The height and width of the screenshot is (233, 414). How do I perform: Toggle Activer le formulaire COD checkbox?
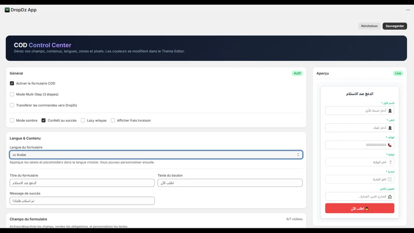click(x=12, y=83)
